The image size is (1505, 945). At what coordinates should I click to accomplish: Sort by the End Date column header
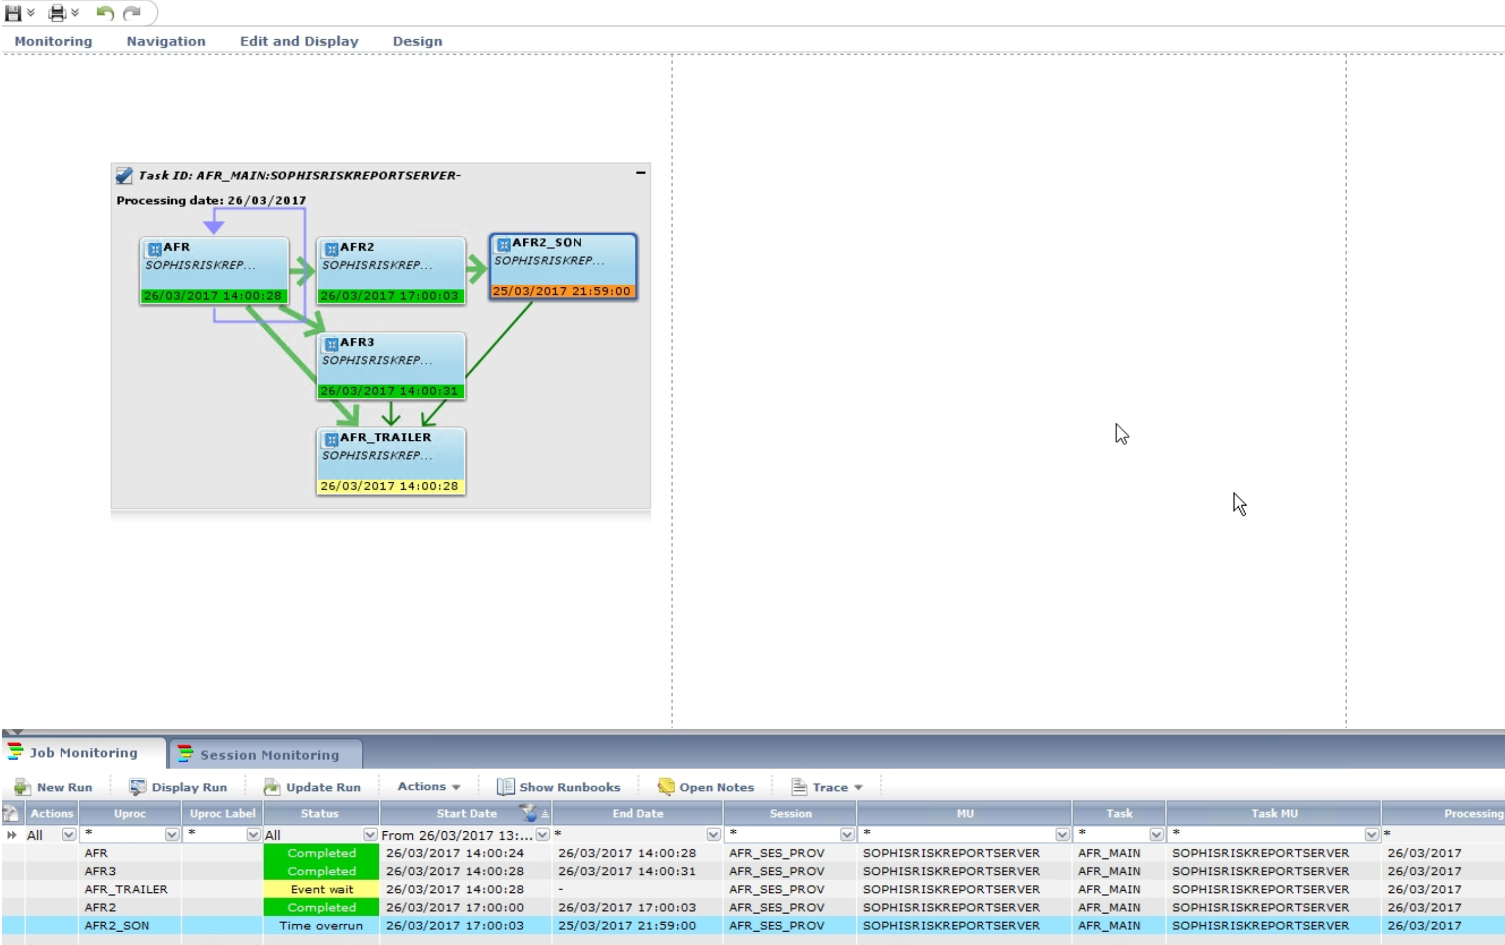637,813
